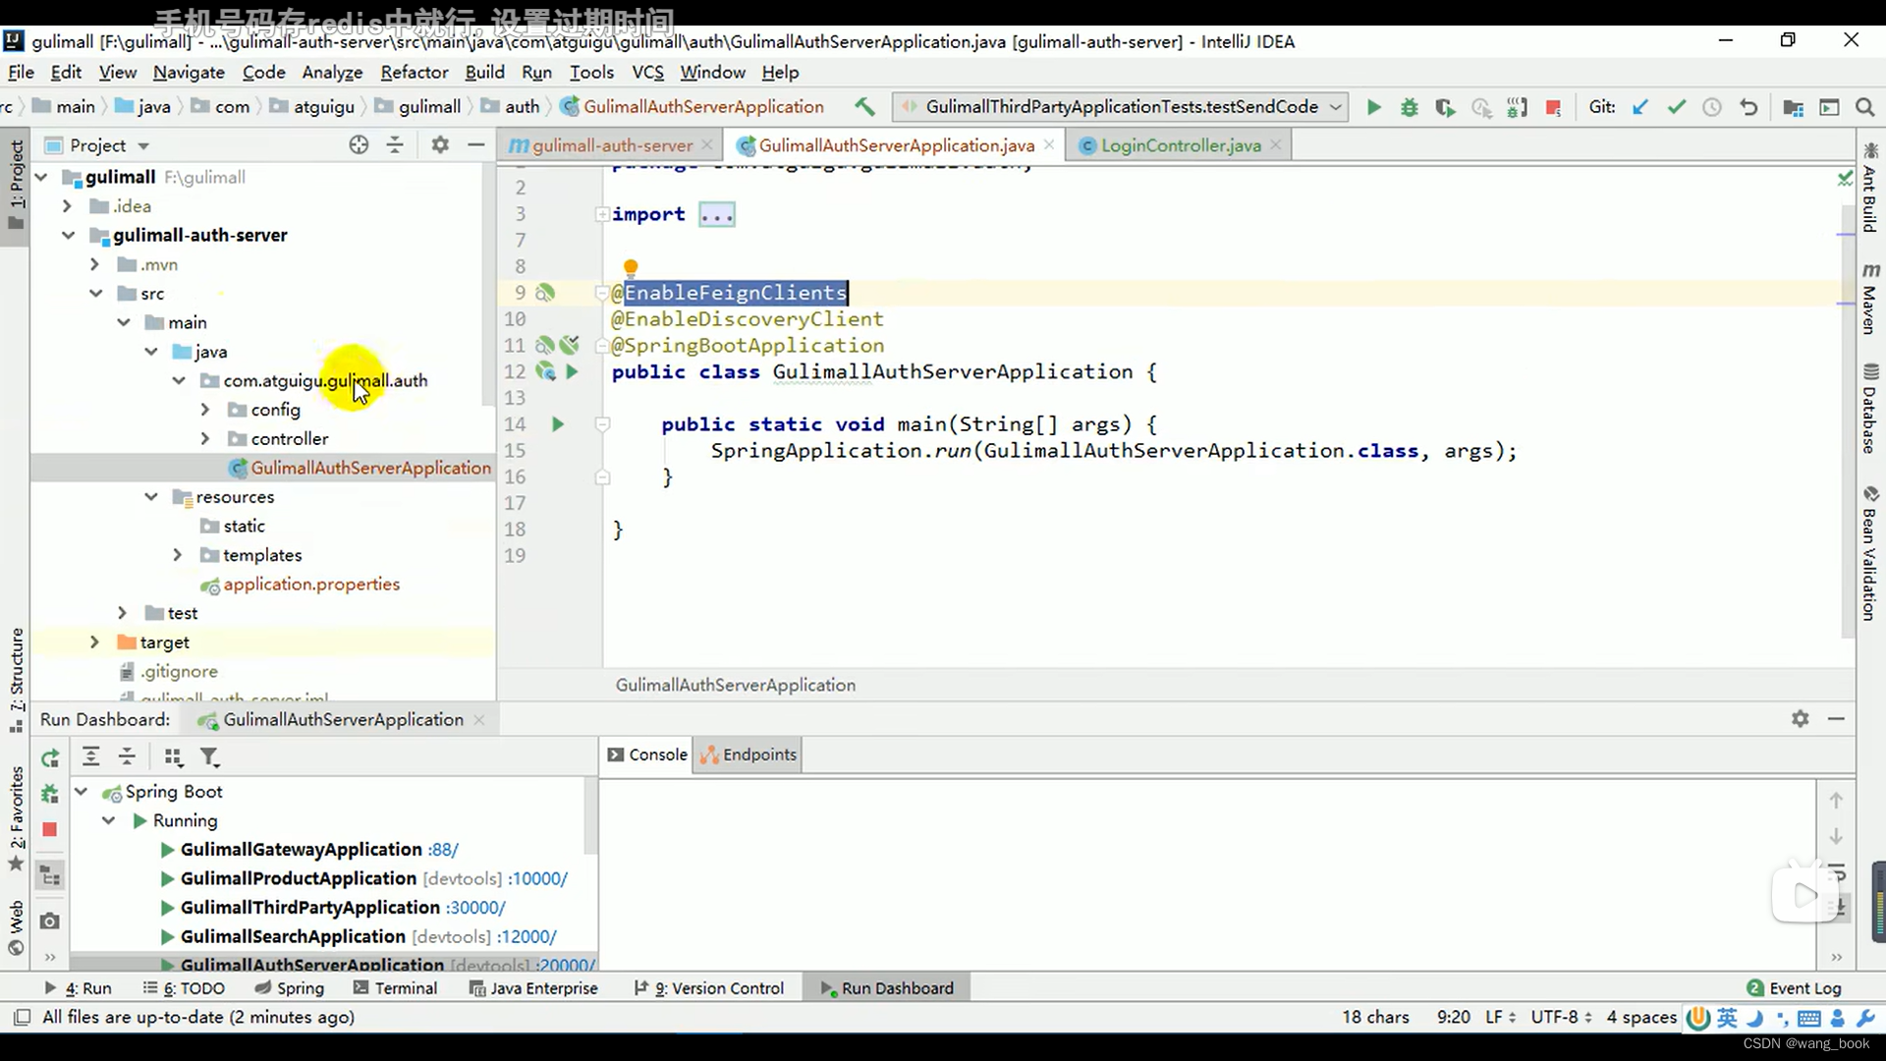This screenshot has width=1886, height=1061.
Task: Click camera icon in dashboard sidebar
Action: coord(50,921)
